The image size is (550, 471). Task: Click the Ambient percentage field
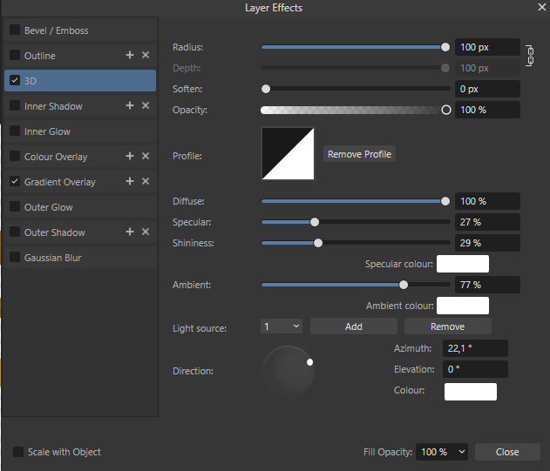click(487, 285)
